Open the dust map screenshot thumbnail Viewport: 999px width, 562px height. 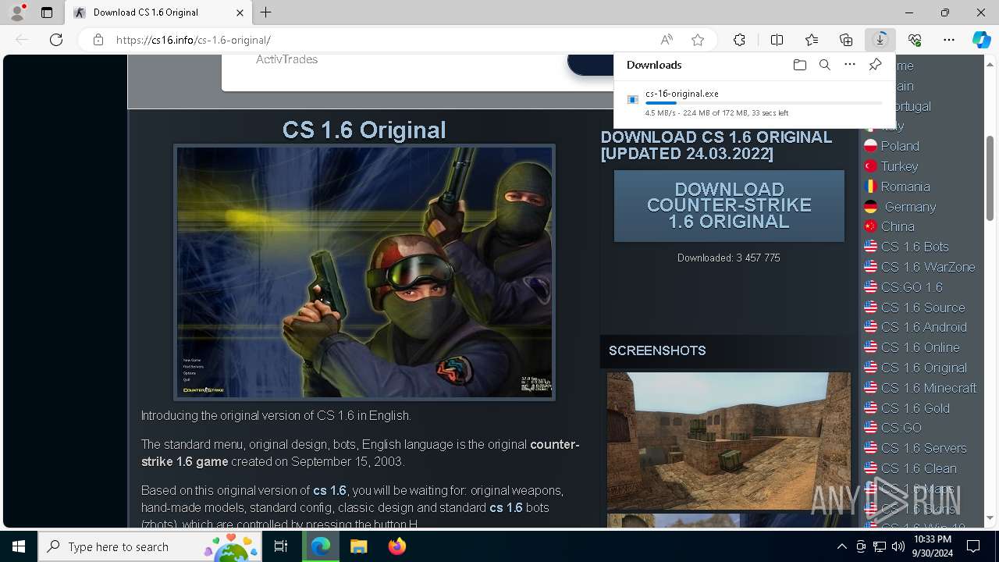(x=729, y=441)
